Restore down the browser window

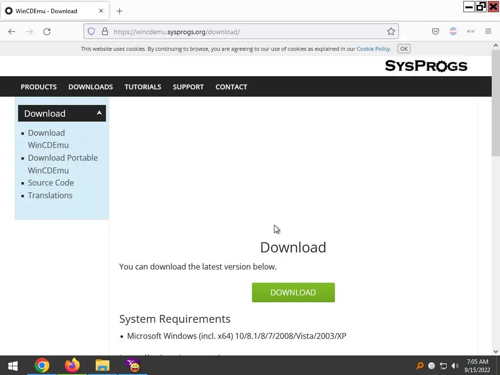point(481,7)
